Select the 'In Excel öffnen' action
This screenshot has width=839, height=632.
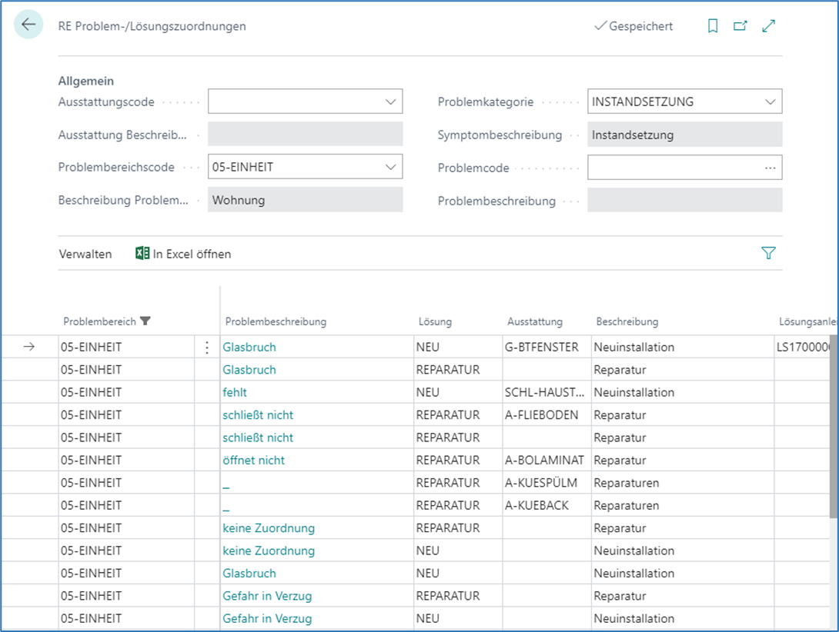[192, 254]
